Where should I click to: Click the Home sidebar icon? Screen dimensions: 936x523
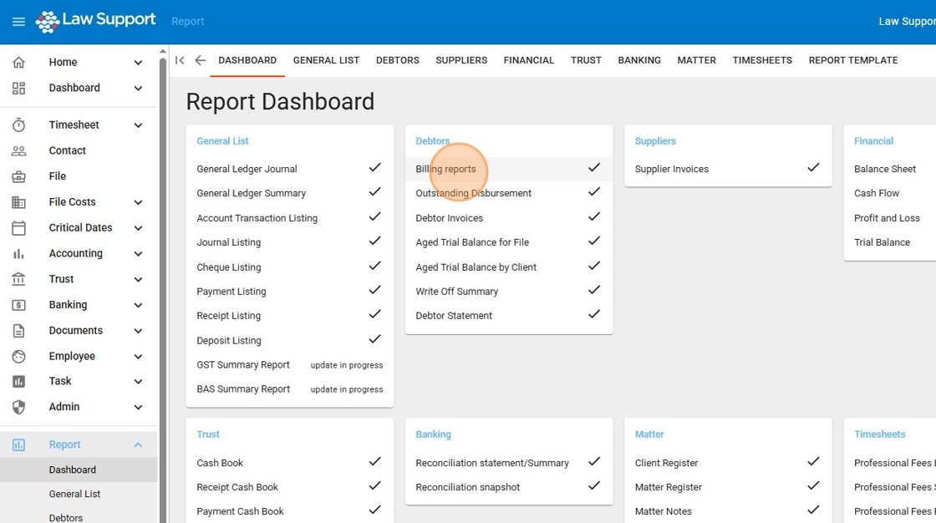[x=18, y=62]
